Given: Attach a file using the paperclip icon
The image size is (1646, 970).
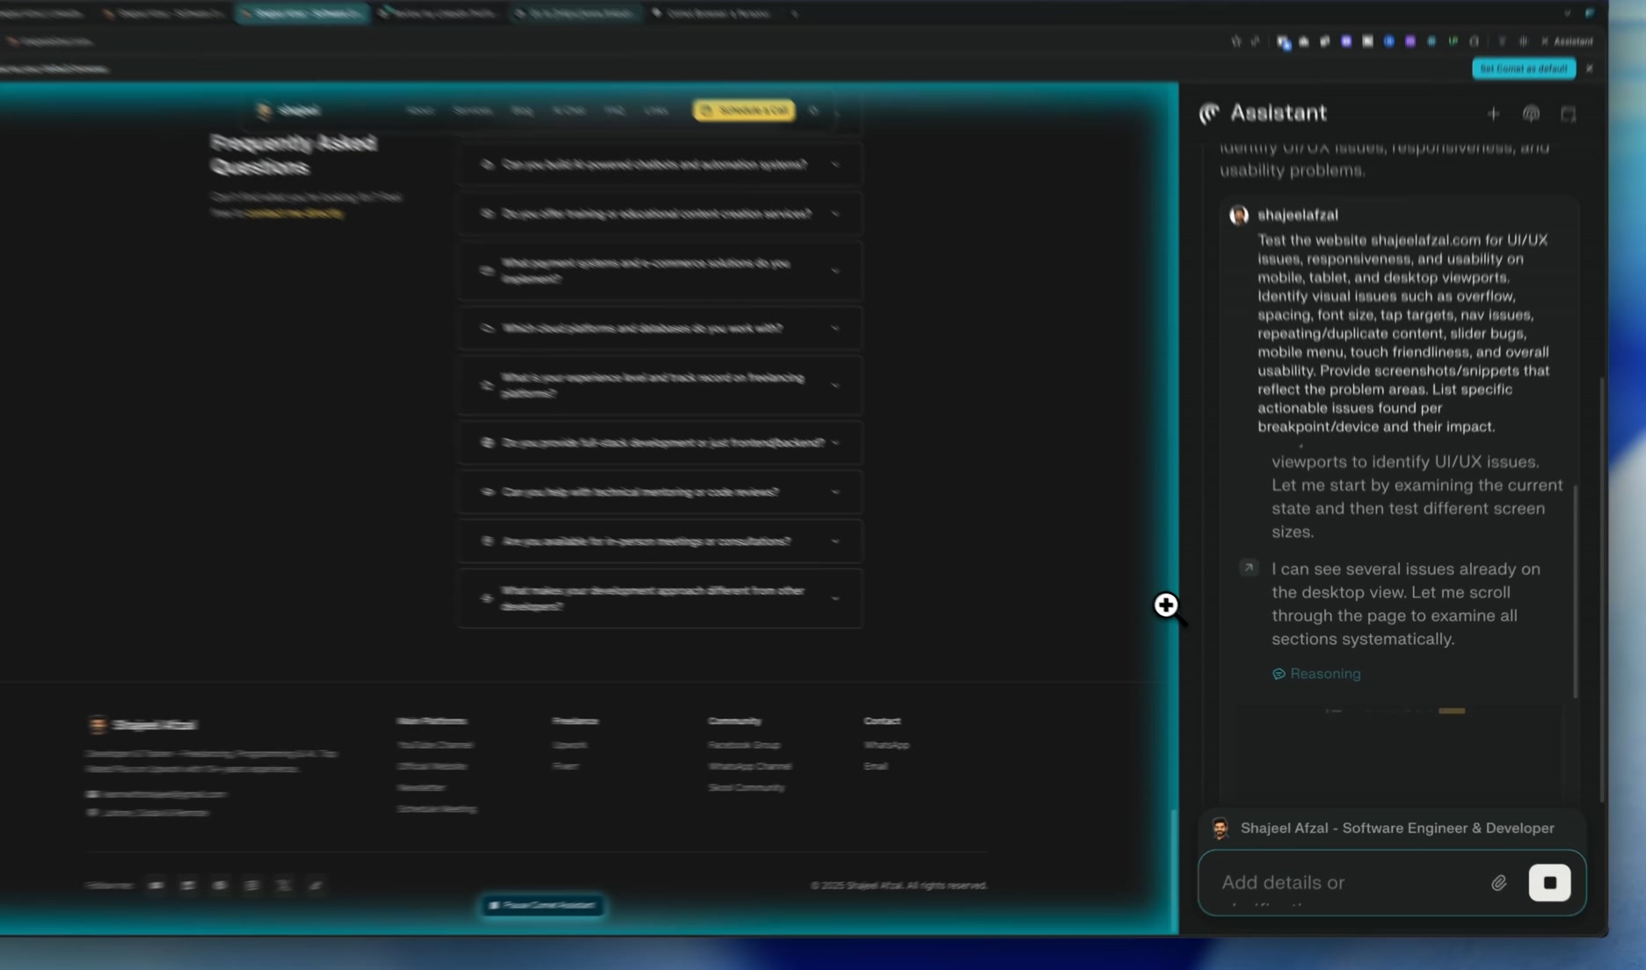Looking at the screenshot, I should tap(1498, 882).
